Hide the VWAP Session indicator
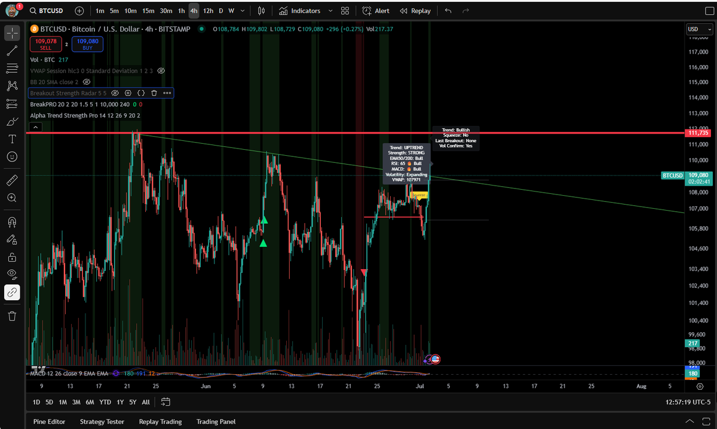Screen dimensions: 717x429 (x=160, y=70)
